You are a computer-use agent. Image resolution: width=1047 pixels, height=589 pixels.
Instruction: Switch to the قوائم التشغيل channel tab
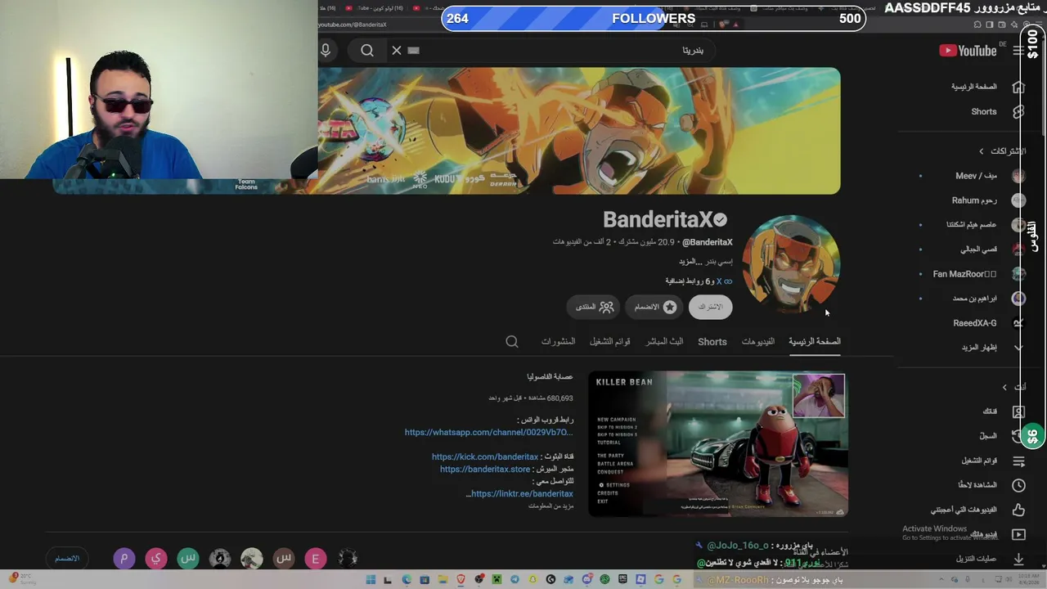point(610,341)
